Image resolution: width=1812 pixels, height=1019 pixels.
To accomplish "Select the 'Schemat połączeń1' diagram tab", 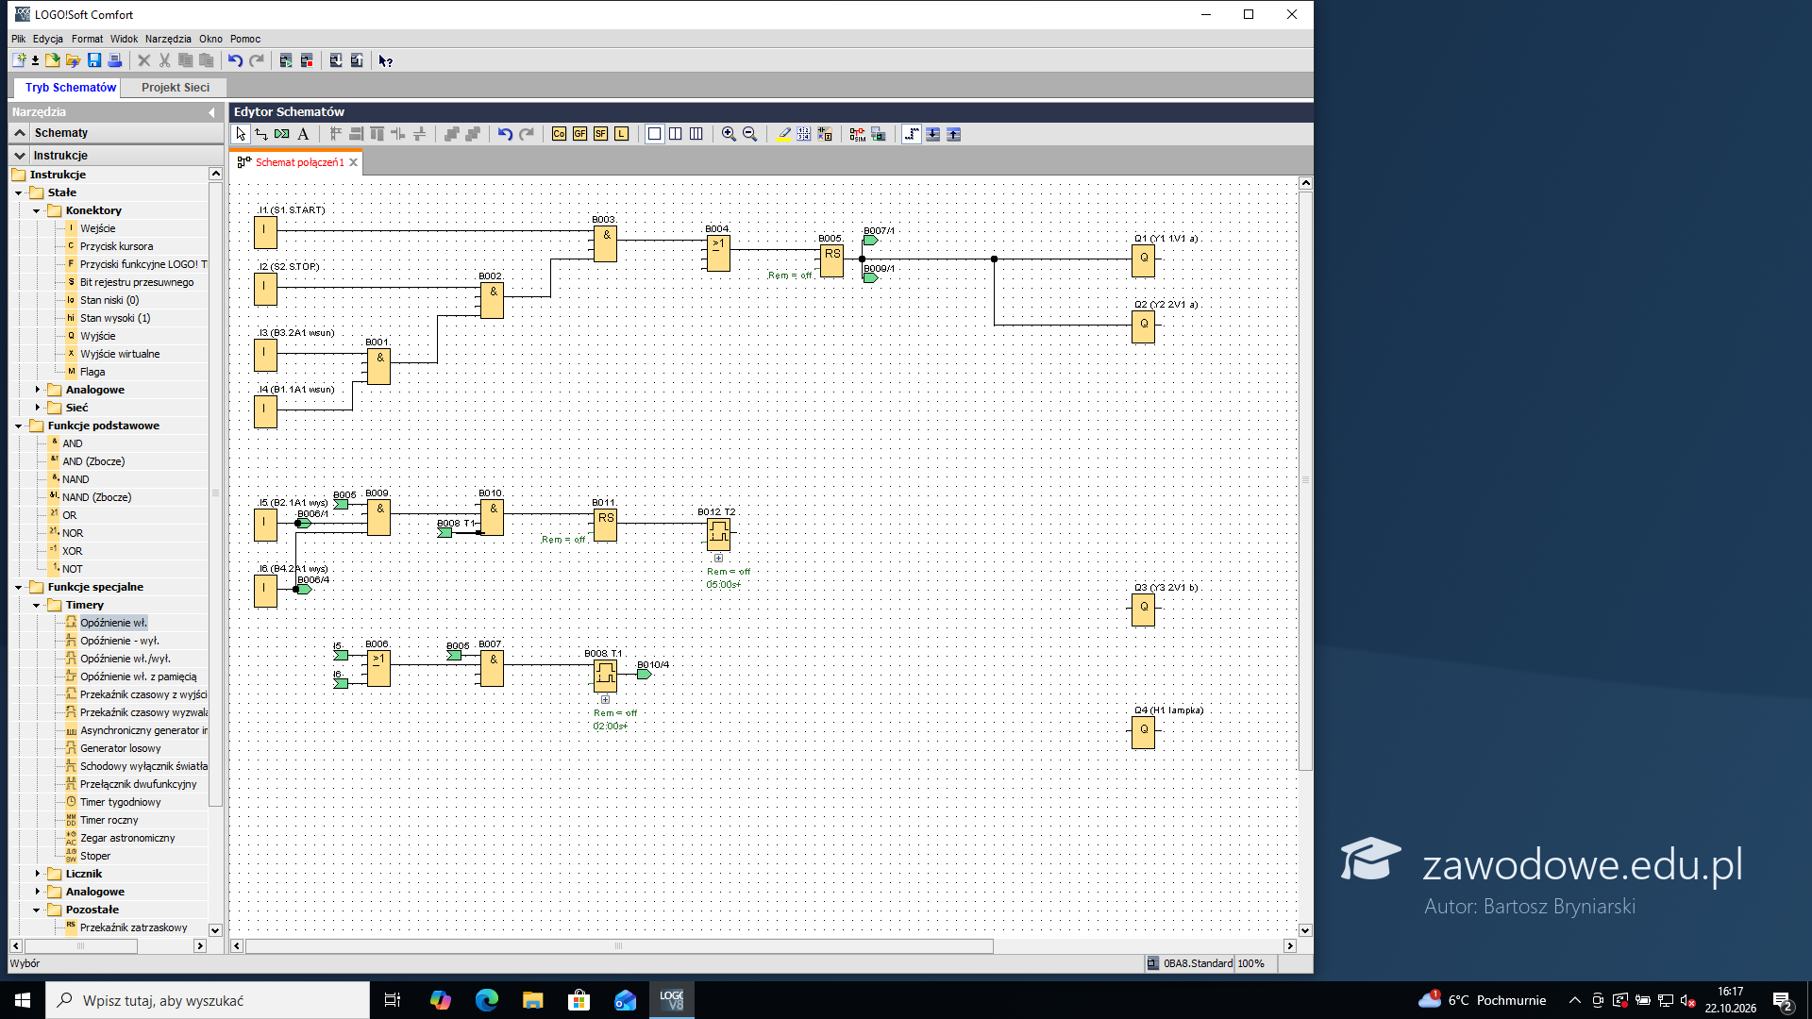I will click(299, 162).
